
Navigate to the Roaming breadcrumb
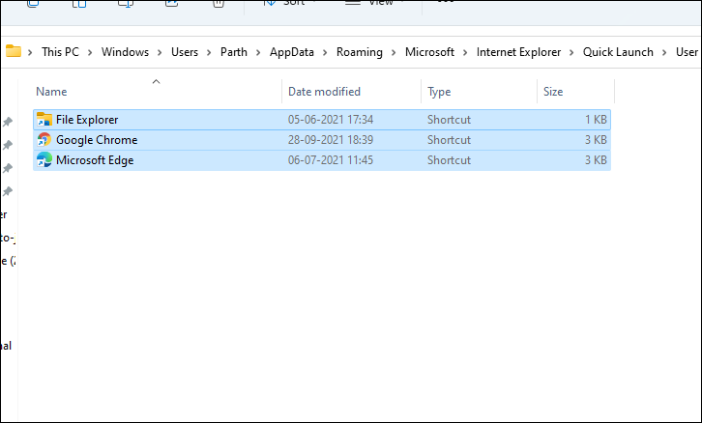pyautogui.click(x=360, y=52)
